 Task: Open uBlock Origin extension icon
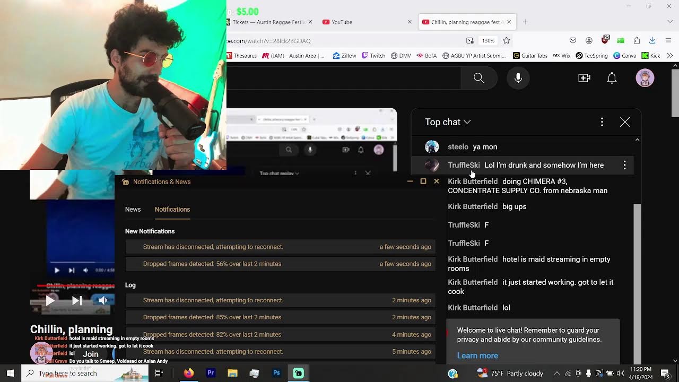[605, 40]
